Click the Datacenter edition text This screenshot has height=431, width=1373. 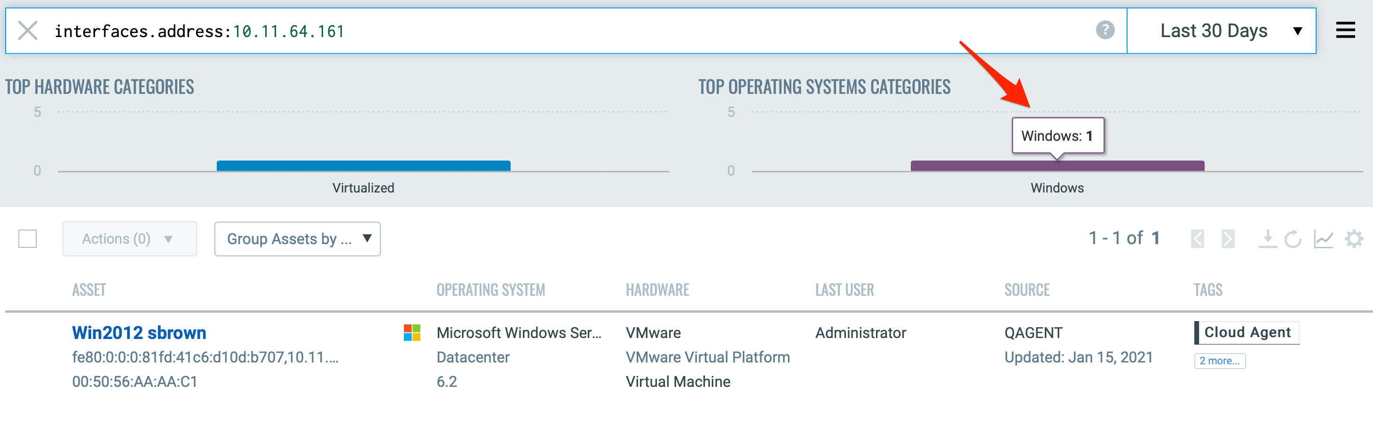(473, 357)
